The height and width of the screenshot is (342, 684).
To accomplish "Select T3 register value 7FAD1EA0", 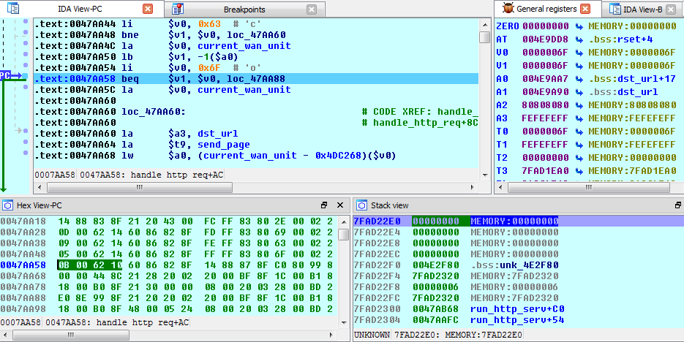I will [546, 170].
